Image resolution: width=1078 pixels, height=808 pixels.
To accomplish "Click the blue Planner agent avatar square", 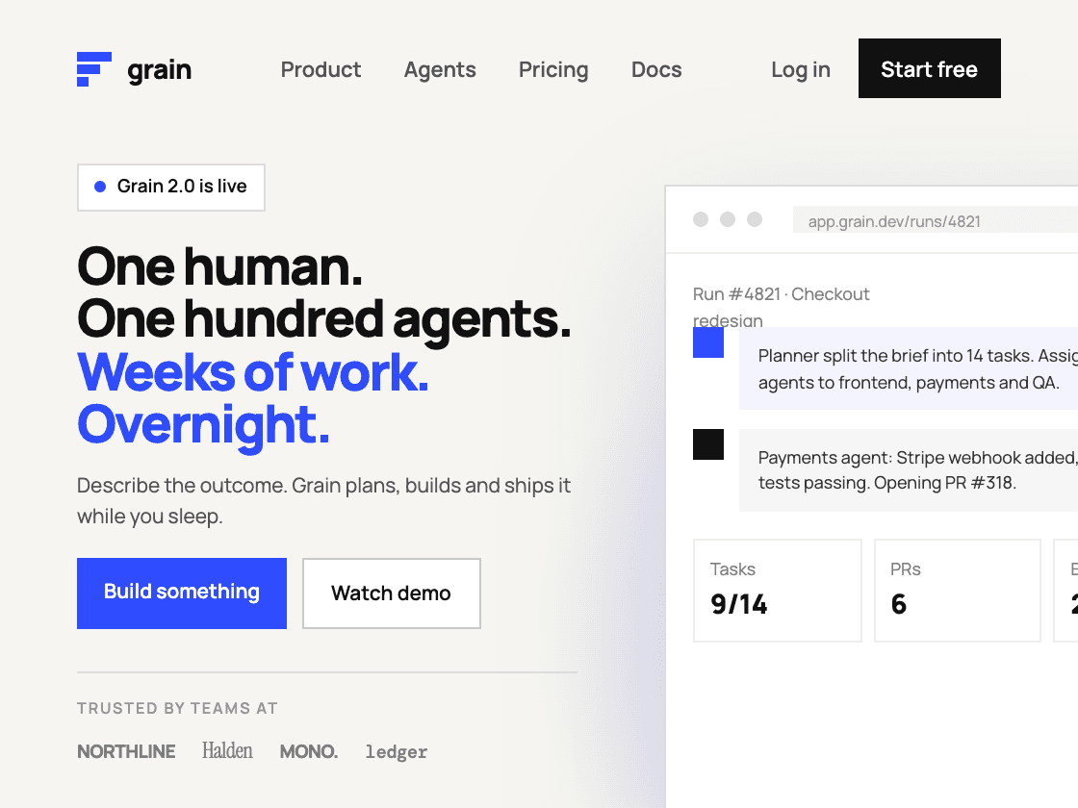I will pyautogui.click(x=708, y=342).
